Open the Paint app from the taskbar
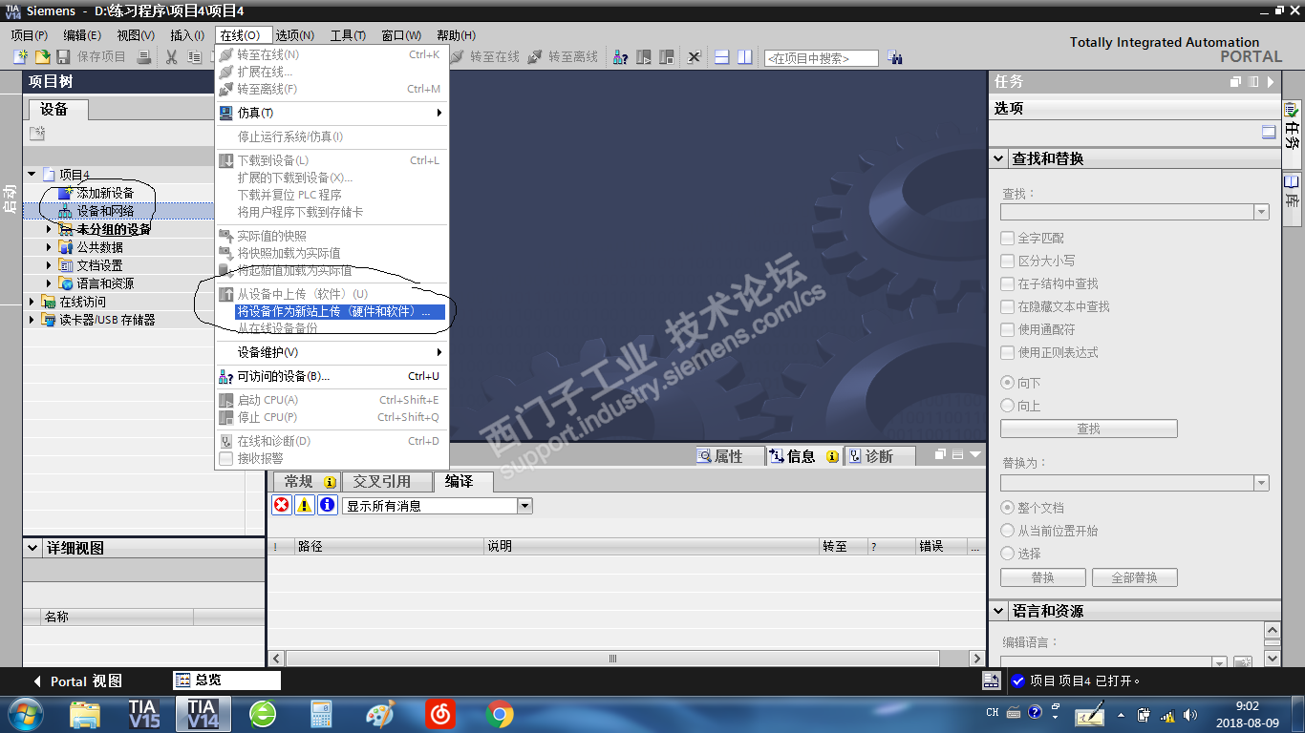The width and height of the screenshot is (1305, 733). pyautogui.click(x=380, y=714)
